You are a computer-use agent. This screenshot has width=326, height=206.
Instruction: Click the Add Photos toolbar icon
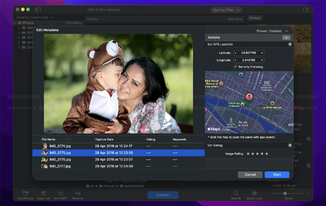25,193
